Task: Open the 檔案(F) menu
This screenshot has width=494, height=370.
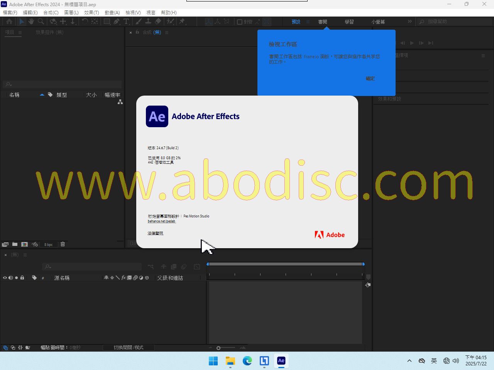Action: click(x=10, y=13)
